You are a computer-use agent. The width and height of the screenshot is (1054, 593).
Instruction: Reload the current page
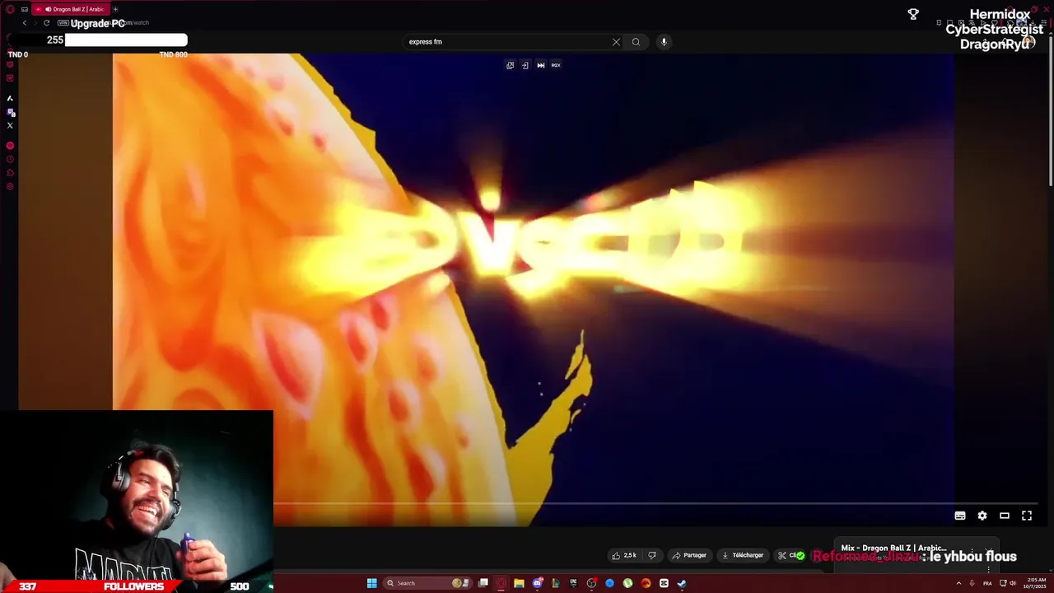[46, 23]
